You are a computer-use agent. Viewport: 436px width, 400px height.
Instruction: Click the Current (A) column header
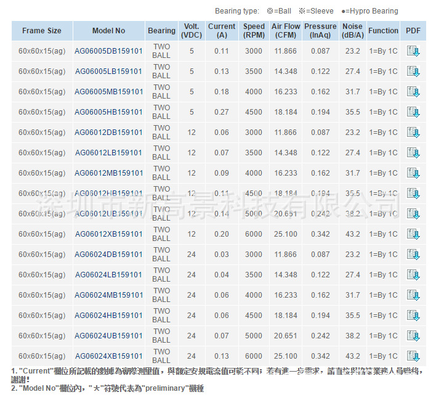click(222, 31)
